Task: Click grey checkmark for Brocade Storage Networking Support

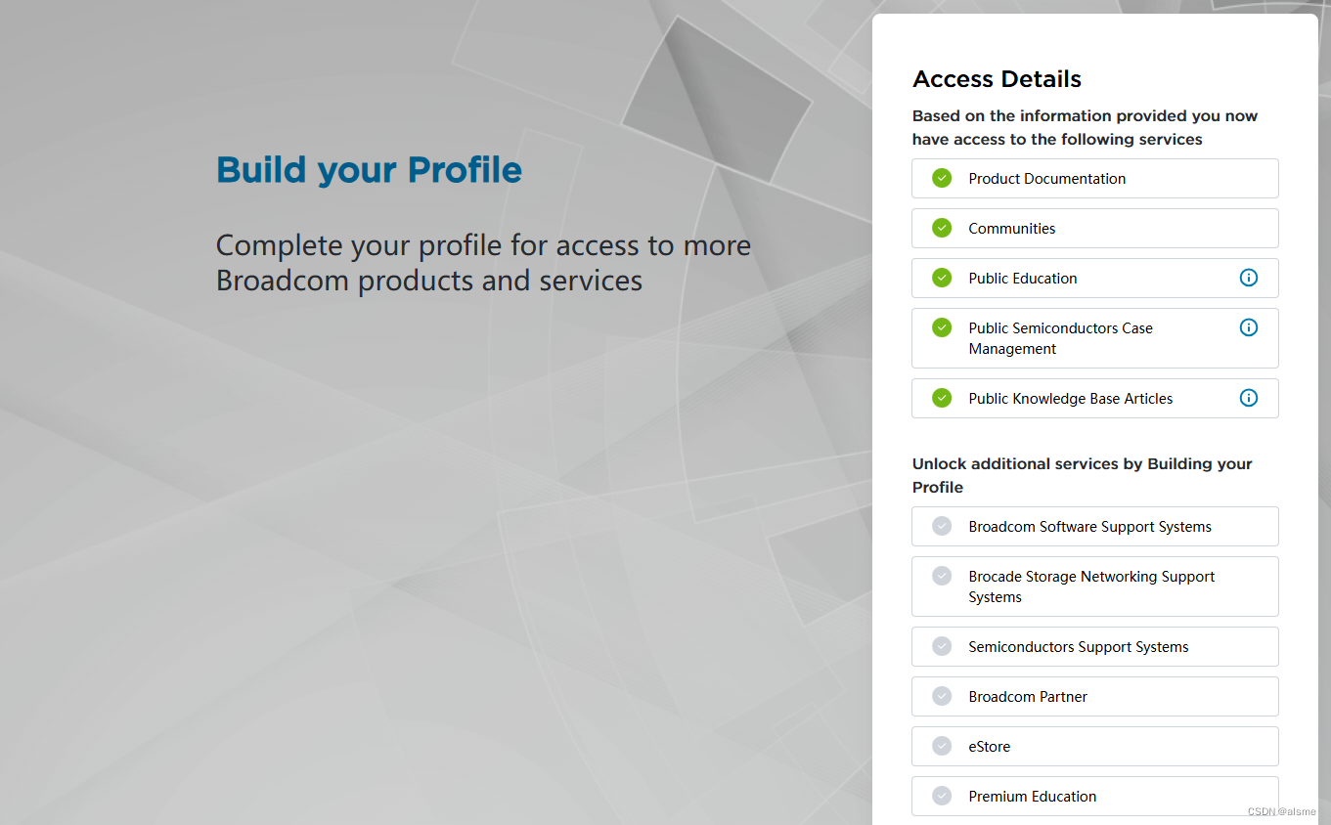Action: [x=942, y=576]
